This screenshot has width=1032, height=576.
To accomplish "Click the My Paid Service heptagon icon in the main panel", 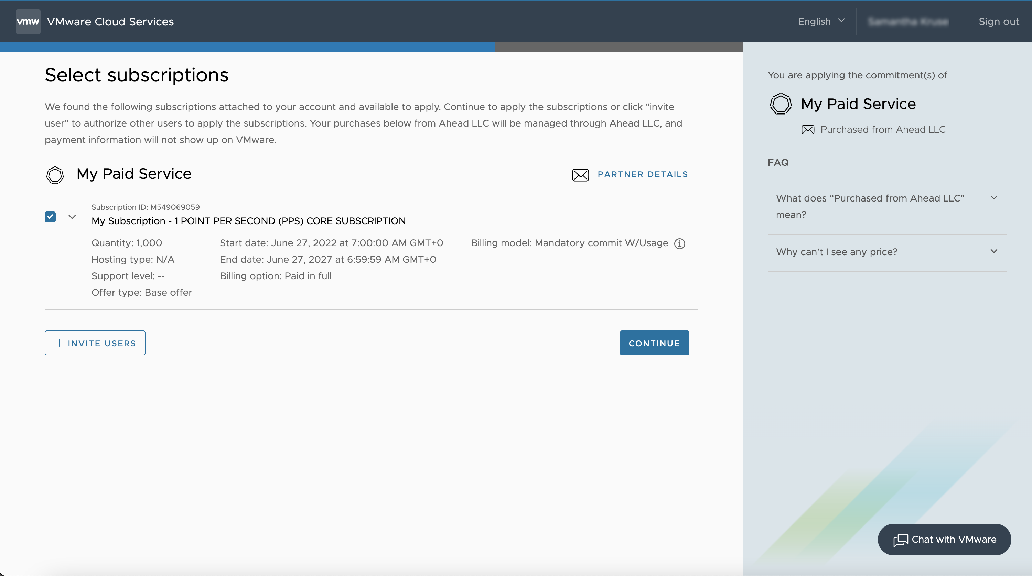I will (x=55, y=175).
